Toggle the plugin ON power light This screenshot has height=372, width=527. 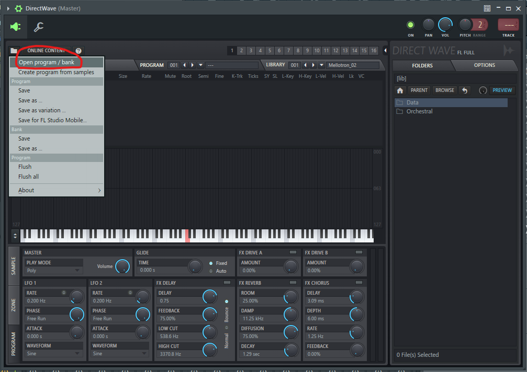[x=410, y=25]
